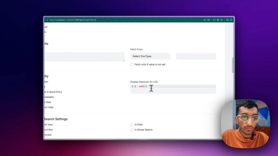Click the "Quick Entry" option label
This screenshot has width=278, height=156.
(x=56, y=92)
